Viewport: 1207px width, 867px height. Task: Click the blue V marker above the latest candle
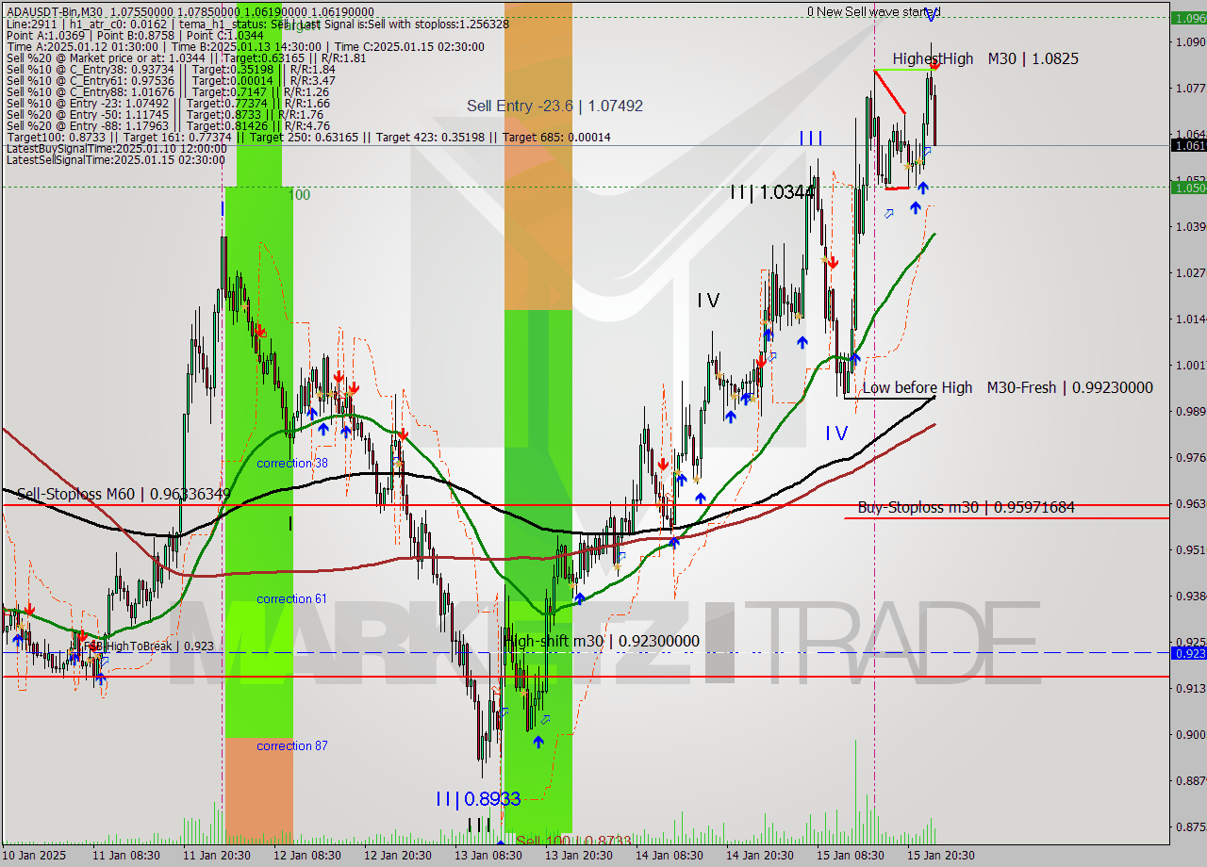tap(931, 15)
